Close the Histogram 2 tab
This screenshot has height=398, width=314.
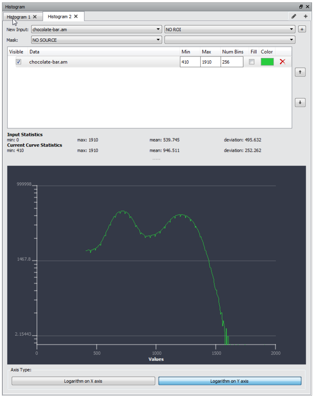tap(76, 16)
